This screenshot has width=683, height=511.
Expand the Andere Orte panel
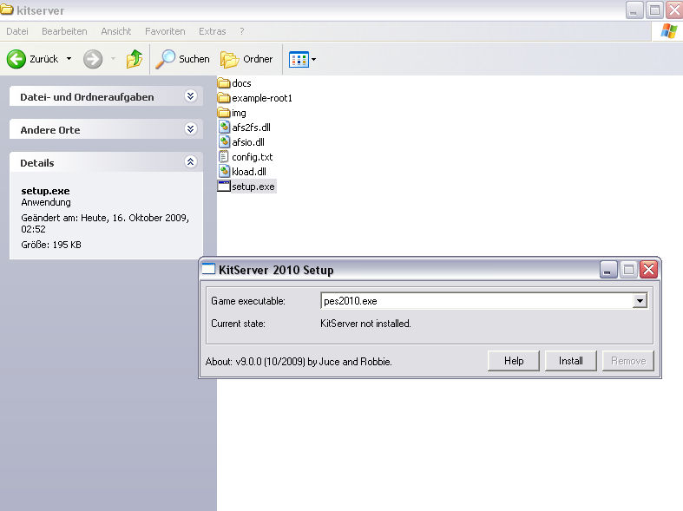tap(190, 129)
